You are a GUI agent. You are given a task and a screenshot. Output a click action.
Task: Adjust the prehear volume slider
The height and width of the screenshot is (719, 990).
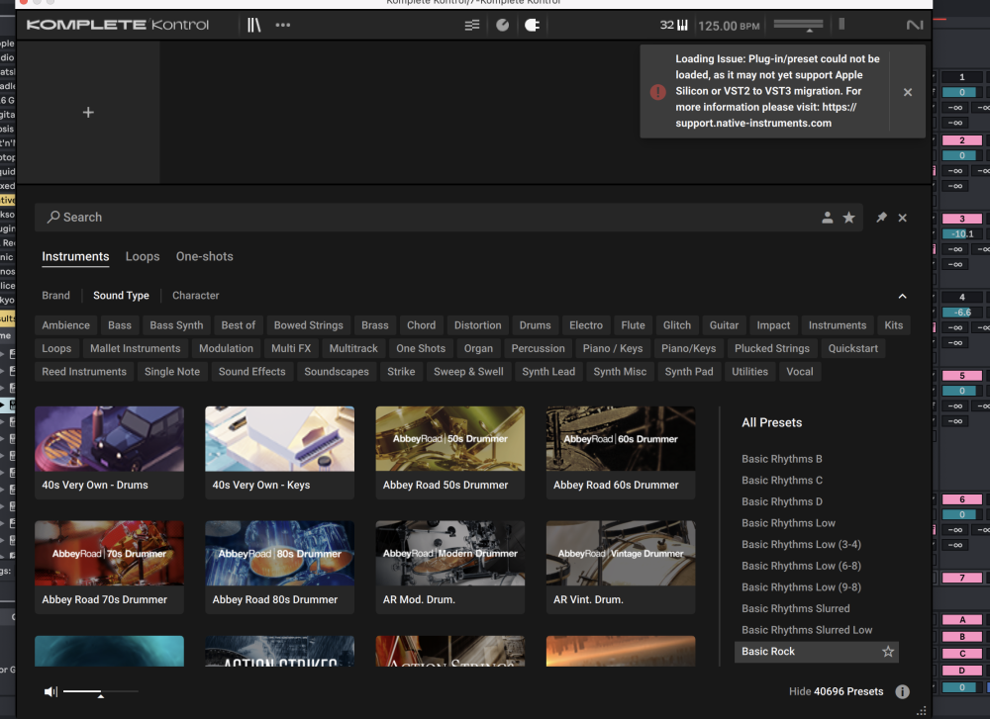pyautogui.click(x=100, y=692)
